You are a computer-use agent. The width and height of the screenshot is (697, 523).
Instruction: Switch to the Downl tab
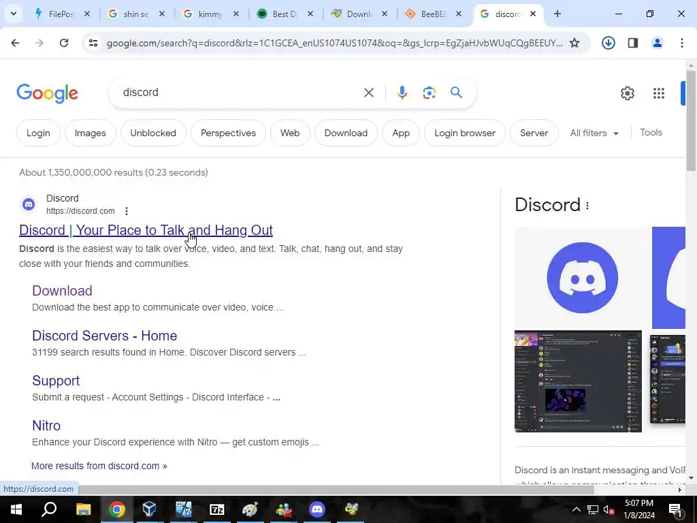pyautogui.click(x=360, y=14)
